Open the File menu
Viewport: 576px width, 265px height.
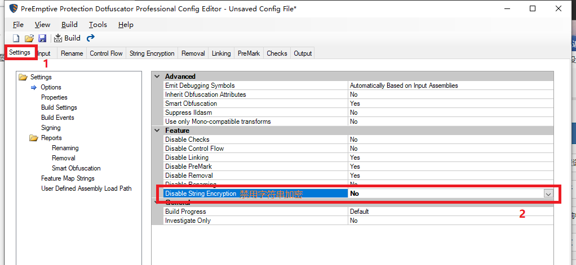click(x=18, y=25)
